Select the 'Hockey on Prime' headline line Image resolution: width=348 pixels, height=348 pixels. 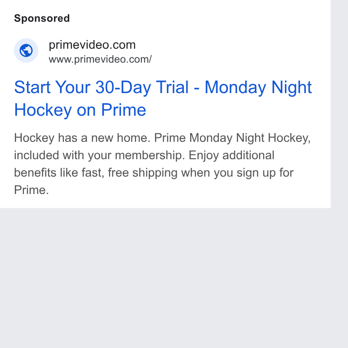(80, 110)
